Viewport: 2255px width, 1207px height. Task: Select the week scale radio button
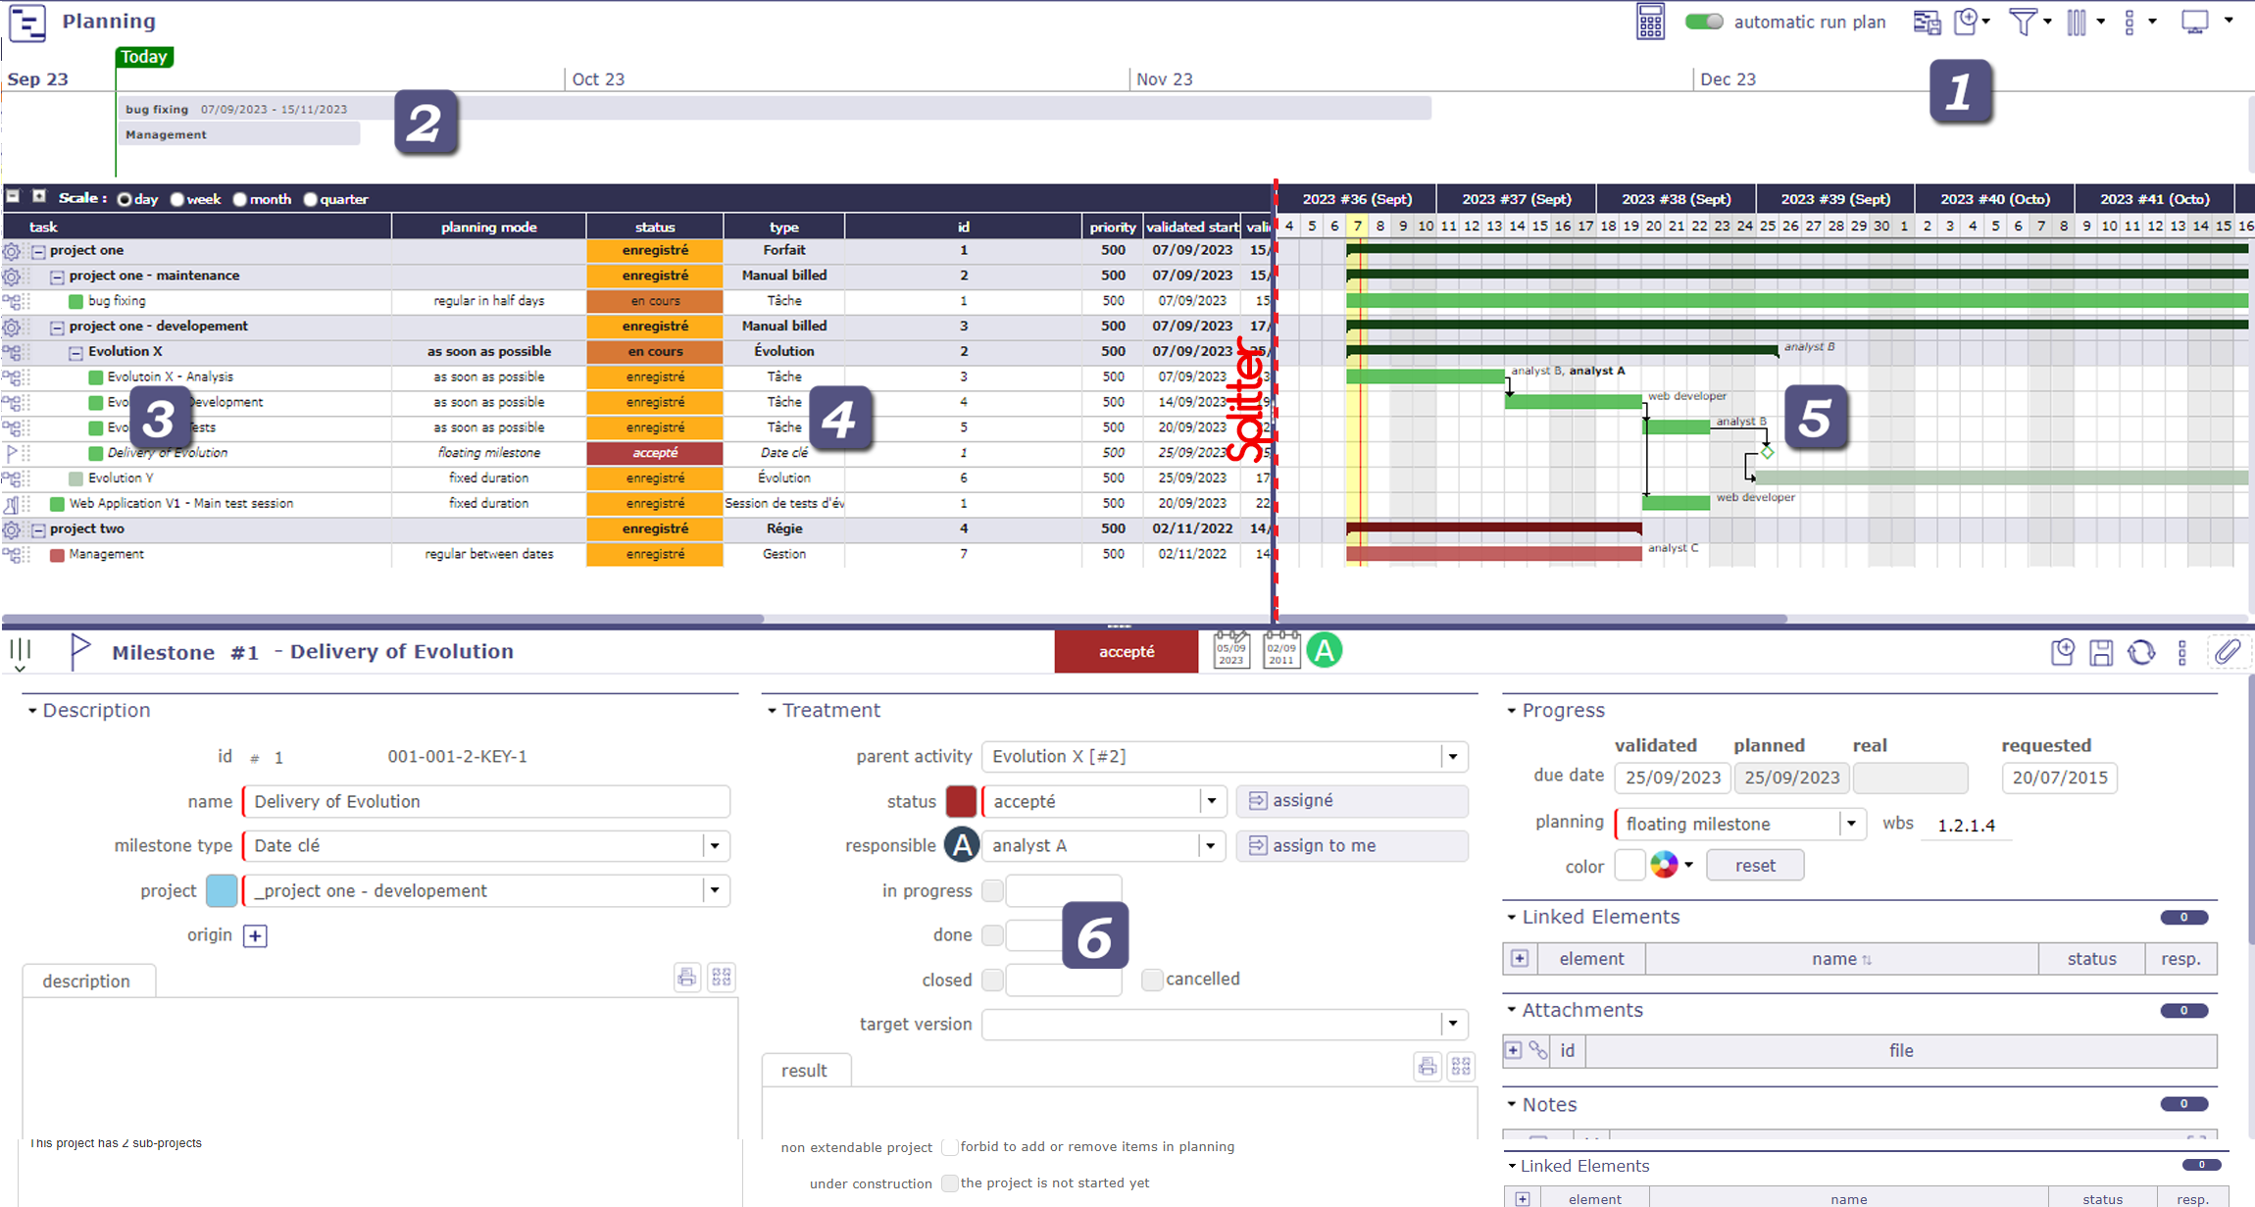point(177,199)
